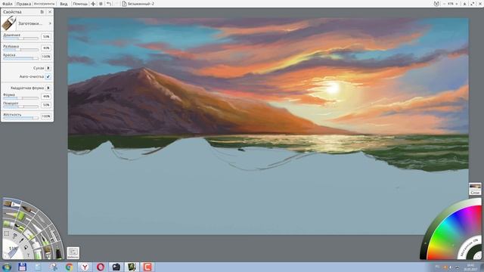The height and width of the screenshot is (272, 484).
Task: Click the move canvas cross icon
Action: pyautogui.click(x=93, y=4)
